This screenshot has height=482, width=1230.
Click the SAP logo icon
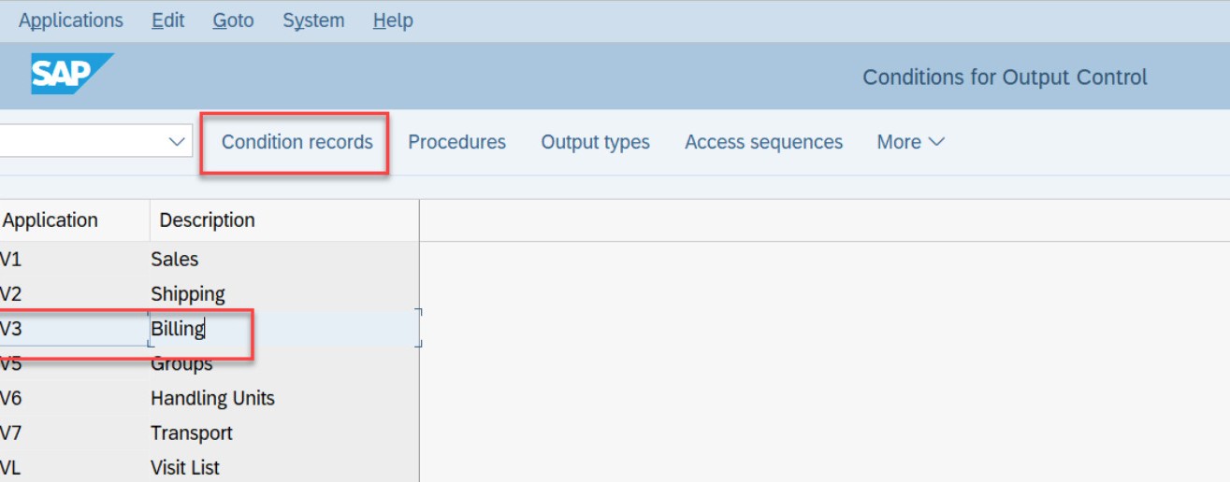pyautogui.click(x=71, y=75)
